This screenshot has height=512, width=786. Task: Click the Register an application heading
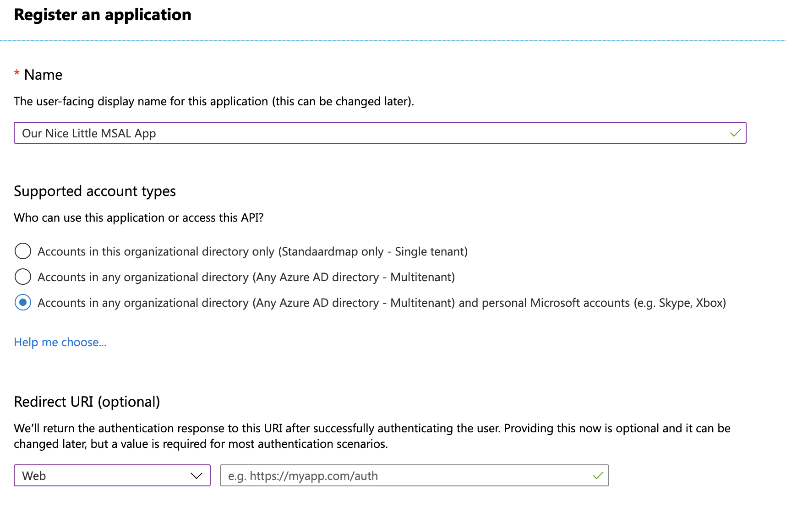click(x=103, y=14)
